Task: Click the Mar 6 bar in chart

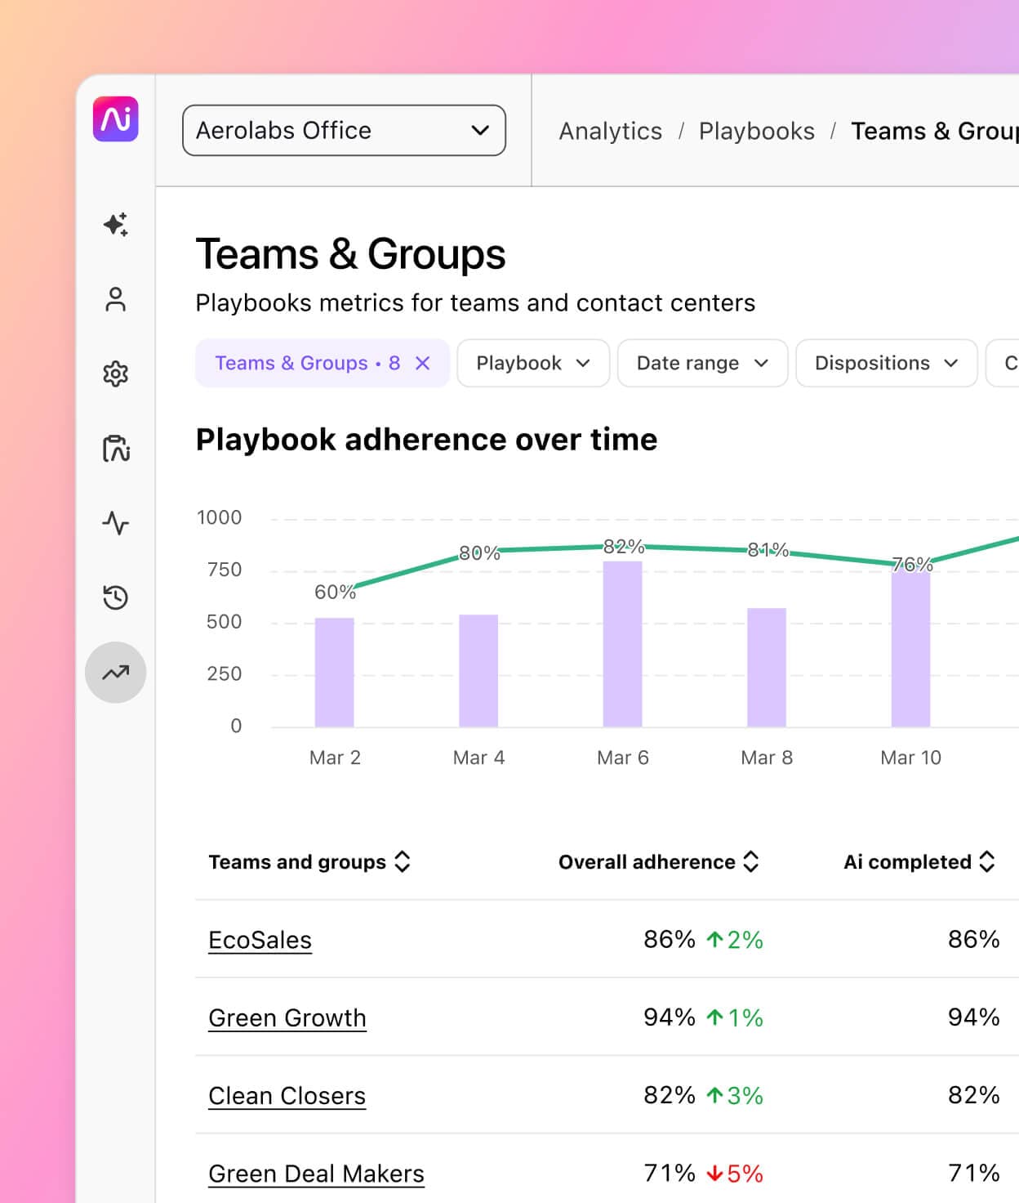Action: (622, 644)
